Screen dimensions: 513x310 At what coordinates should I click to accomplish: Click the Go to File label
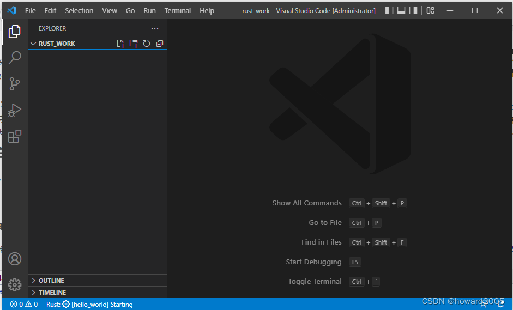325,222
